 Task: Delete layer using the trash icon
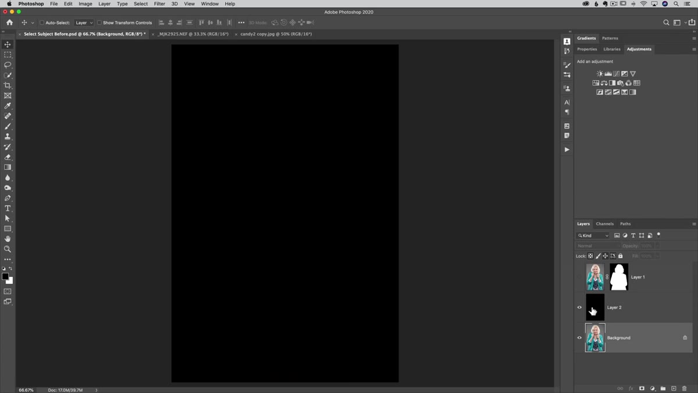(684, 388)
